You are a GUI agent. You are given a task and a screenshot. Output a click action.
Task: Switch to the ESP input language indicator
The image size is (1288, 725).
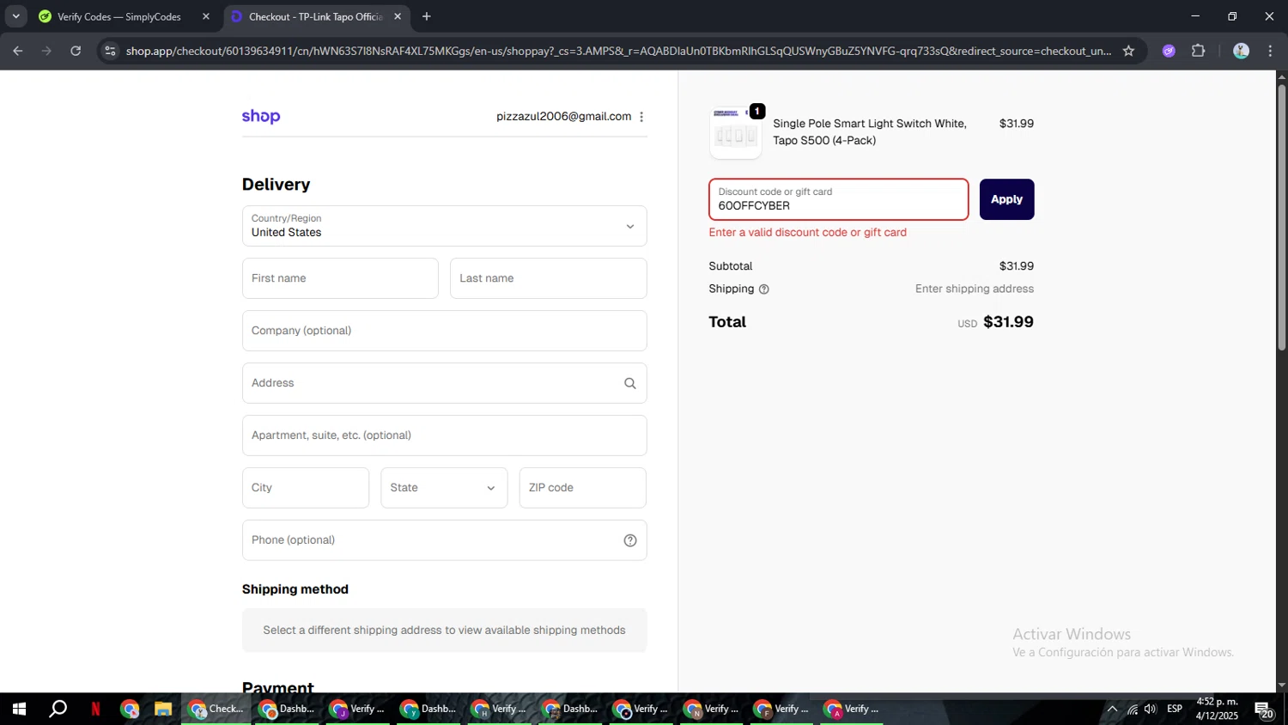point(1175,710)
